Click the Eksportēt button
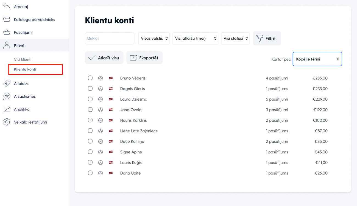 (x=144, y=58)
